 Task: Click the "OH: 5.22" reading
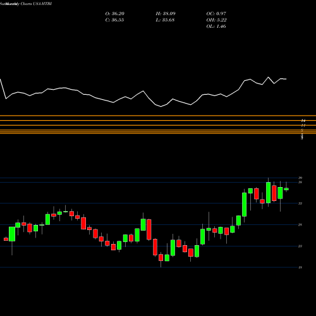click(x=216, y=20)
